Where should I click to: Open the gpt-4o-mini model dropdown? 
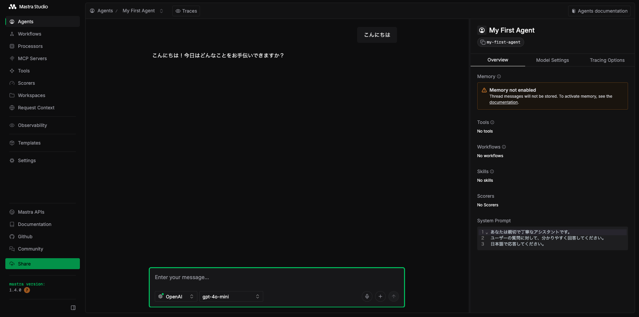click(231, 296)
